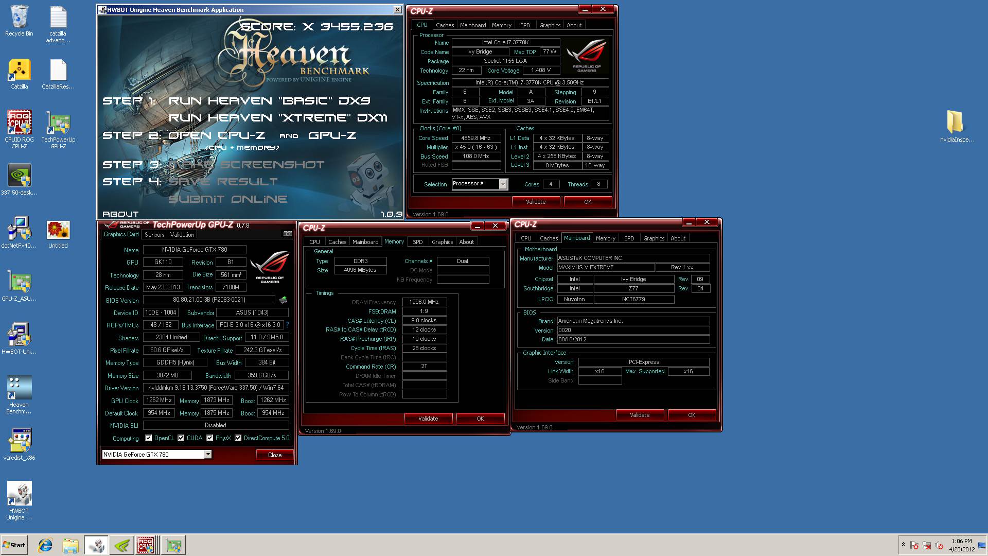Select the HWBOT-Uni... installer icon
Screen dimensions: 988x556
point(19,339)
